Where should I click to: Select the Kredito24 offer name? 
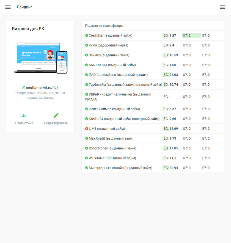(x=124, y=119)
